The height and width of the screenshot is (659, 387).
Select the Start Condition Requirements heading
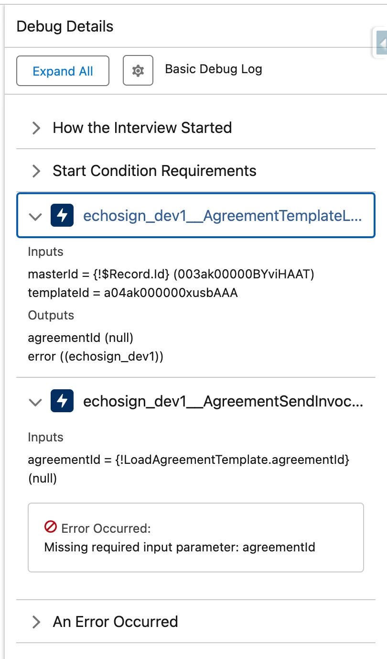154,171
